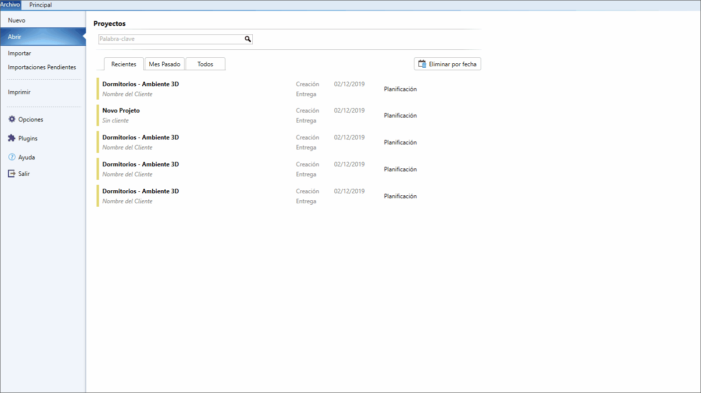This screenshot has width=701, height=393.
Task: Open Plugins via the puzzle piece icon
Action: click(x=12, y=138)
